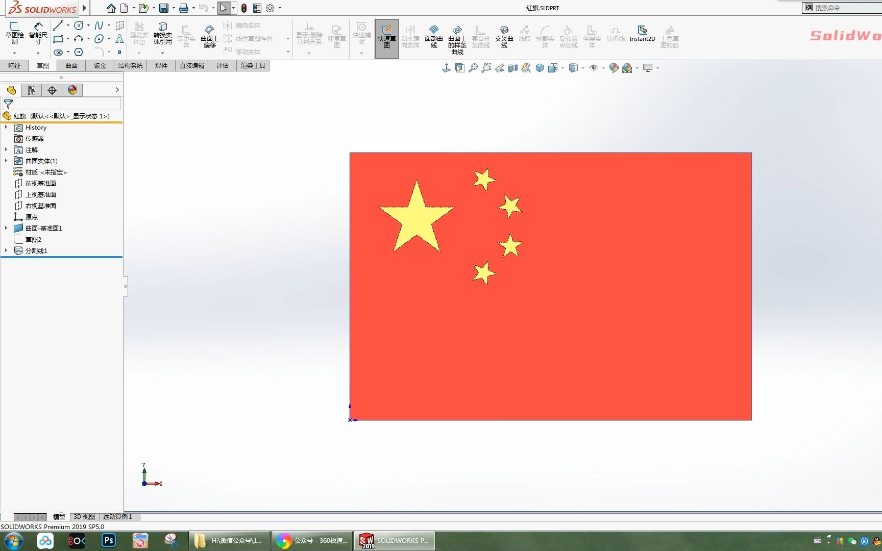Click the Home icon in the quick access toolbar
Image resolution: width=882 pixels, height=551 pixels.
pos(111,8)
